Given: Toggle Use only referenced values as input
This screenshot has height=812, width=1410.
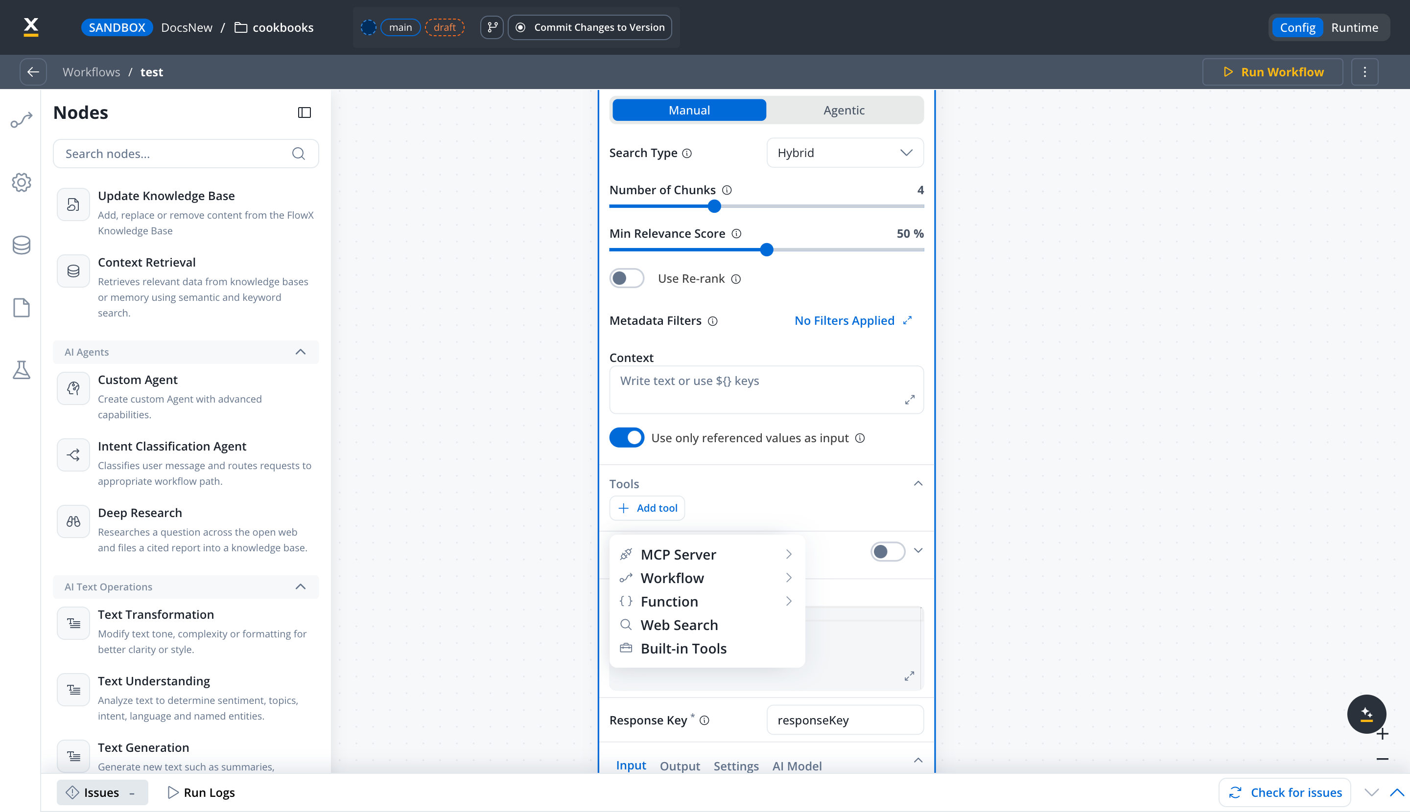Looking at the screenshot, I should pyautogui.click(x=626, y=438).
